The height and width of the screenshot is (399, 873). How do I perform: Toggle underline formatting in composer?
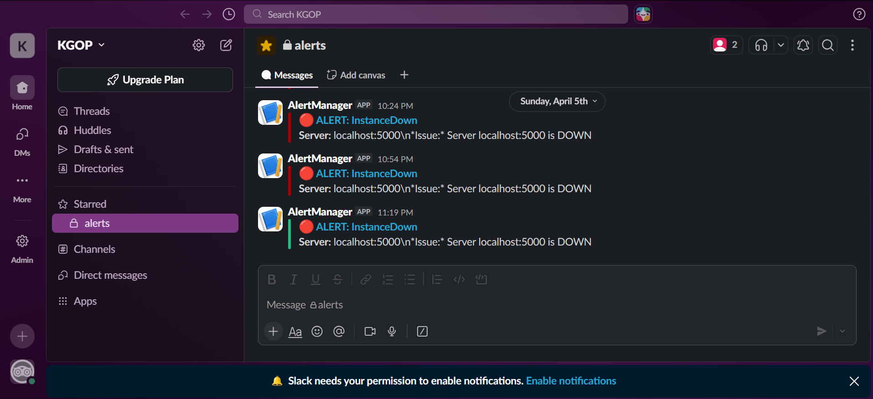point(315,279)
